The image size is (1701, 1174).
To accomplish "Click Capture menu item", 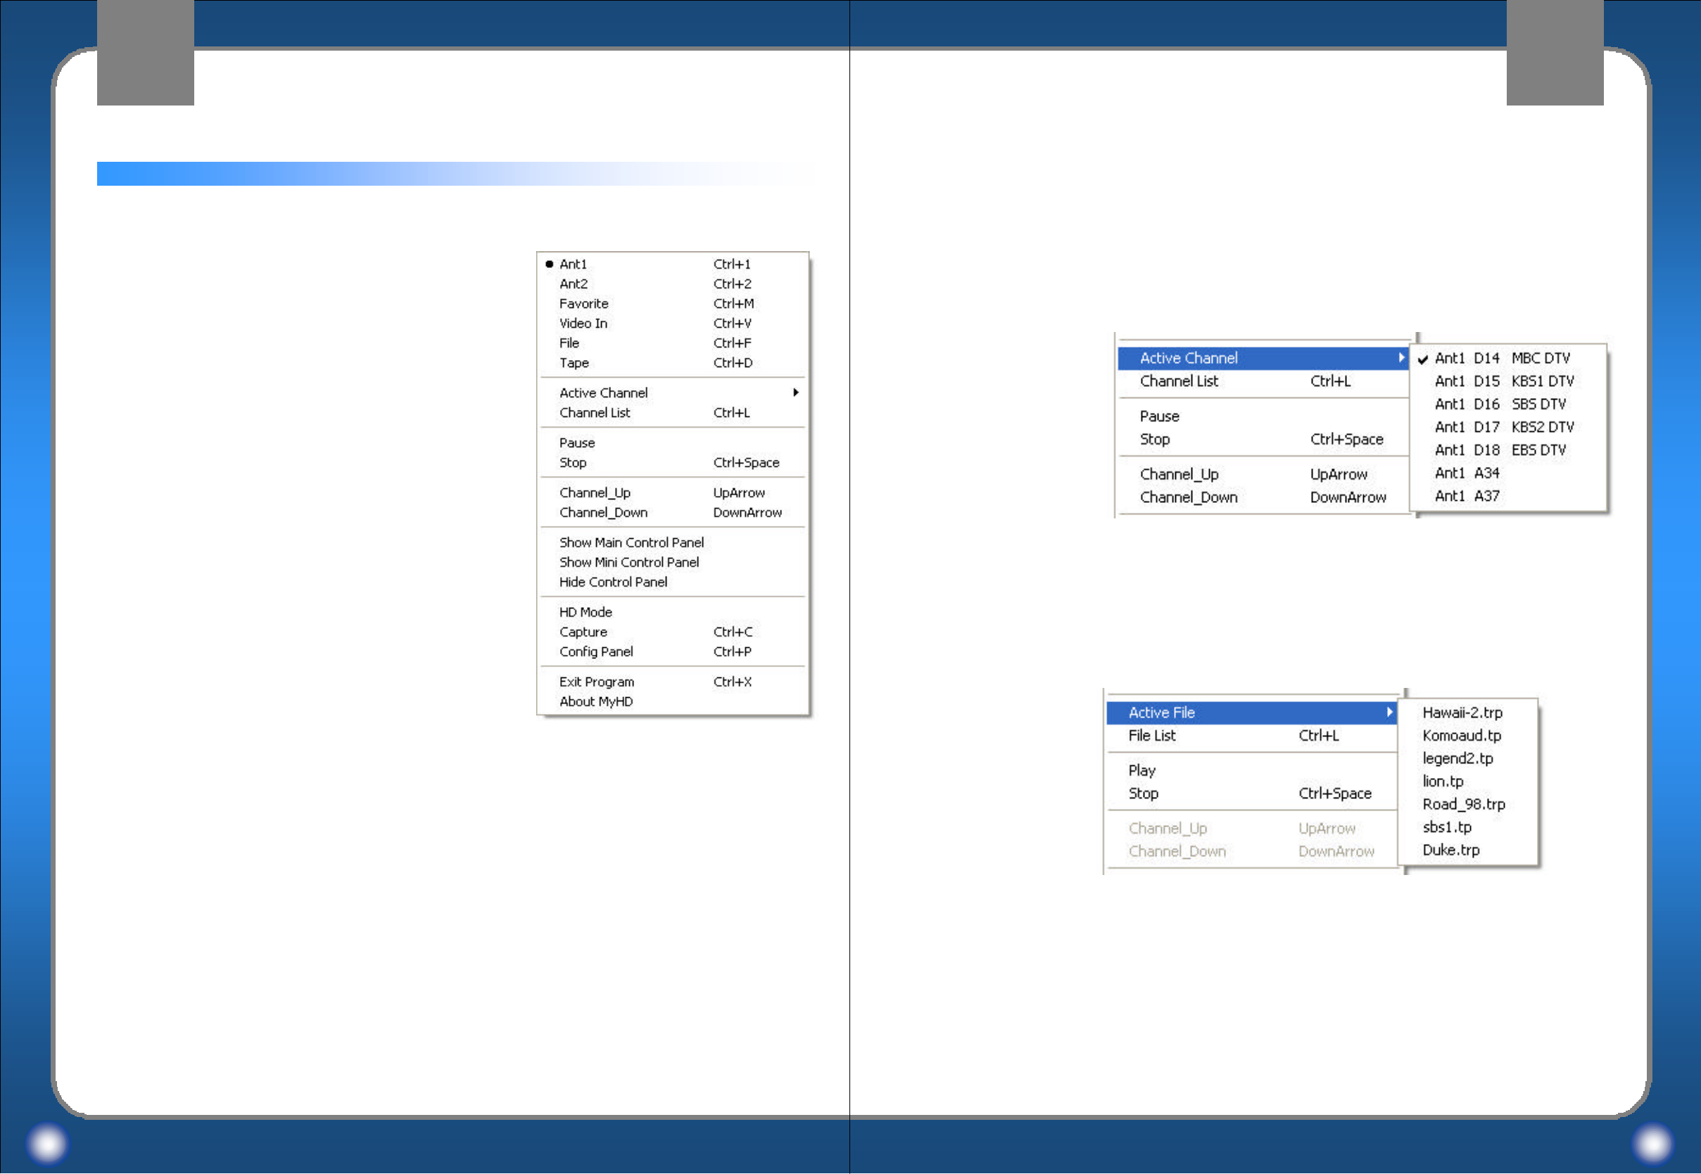I will click(583, 632).
